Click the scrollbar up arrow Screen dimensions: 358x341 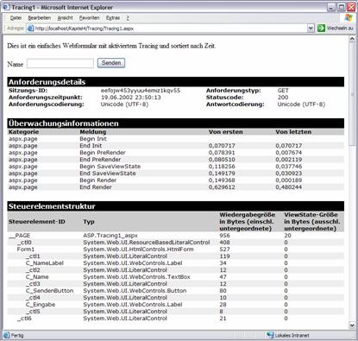click(x=352, y=39)
